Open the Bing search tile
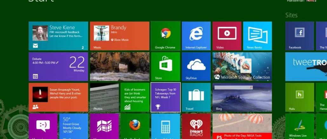The width and height of the screenshot is (327, 139). (x=242, y=97)
